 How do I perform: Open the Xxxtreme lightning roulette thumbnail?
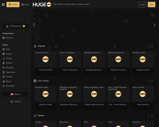coord(70,94)
